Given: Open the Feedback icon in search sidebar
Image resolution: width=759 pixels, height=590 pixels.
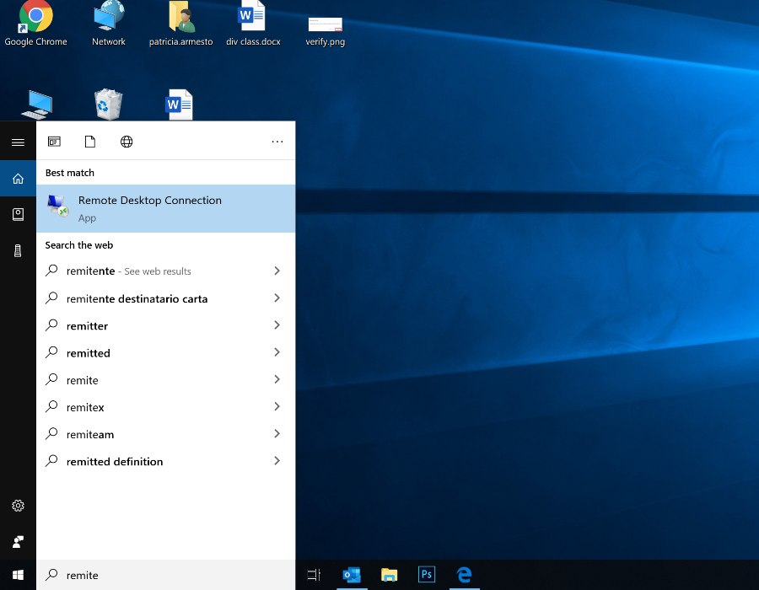Looking at the screenshot, I should [18, 542].
